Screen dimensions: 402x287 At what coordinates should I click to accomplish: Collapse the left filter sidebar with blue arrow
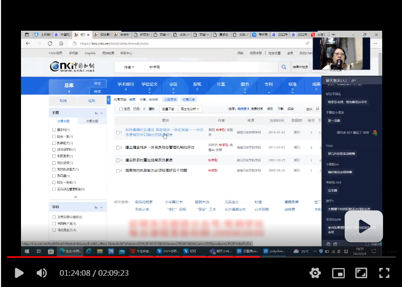(109, 100)
